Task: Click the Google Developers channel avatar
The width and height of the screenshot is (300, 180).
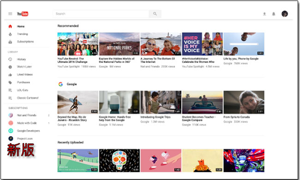Action: pyautogui.click(x=11, y=130)
